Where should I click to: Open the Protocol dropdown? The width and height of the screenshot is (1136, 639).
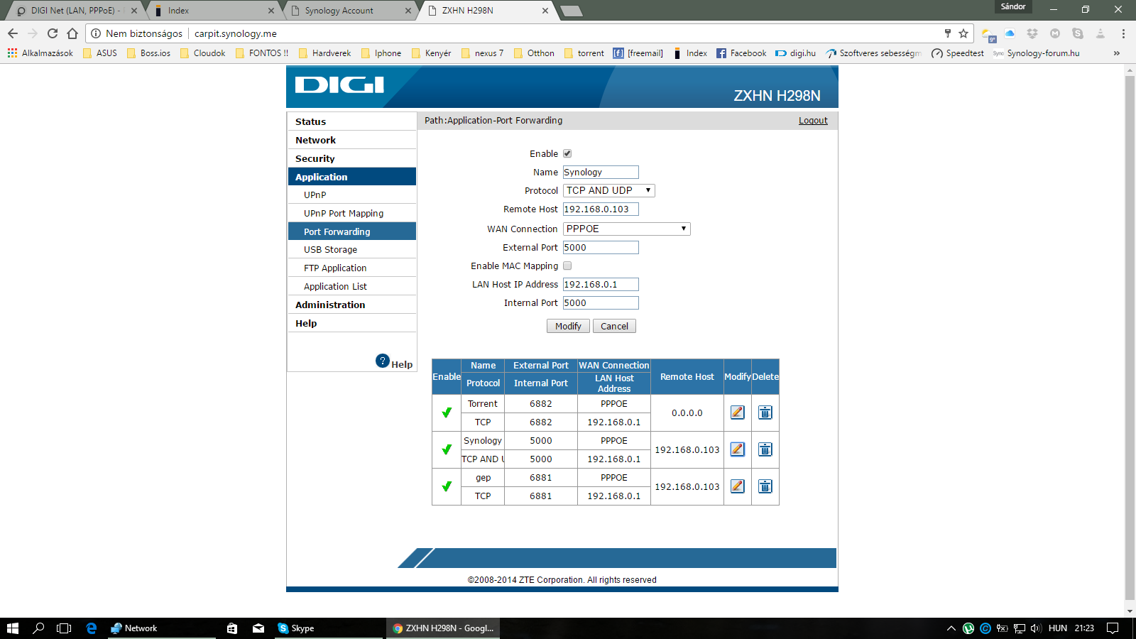pyautogui.click(x=609, y=190)
